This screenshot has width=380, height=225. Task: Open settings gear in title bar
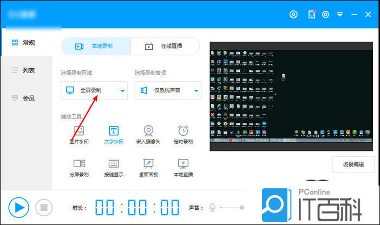click(325, 15)
